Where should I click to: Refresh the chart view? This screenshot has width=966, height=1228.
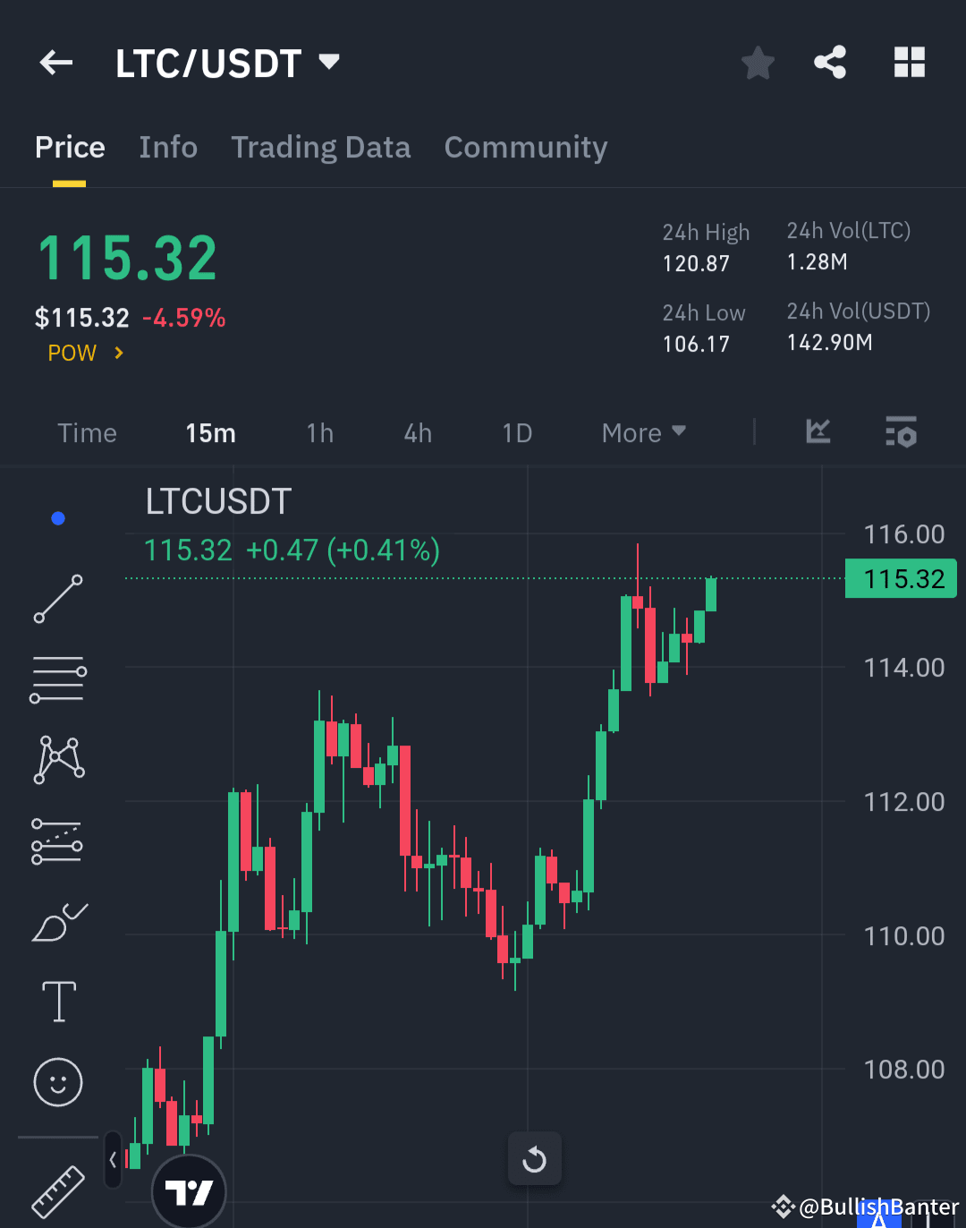pos(534,1158)
